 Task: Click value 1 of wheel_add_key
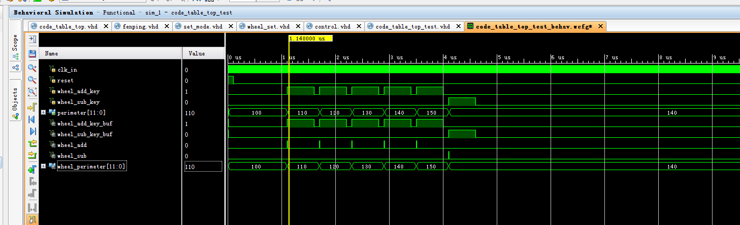186,92
